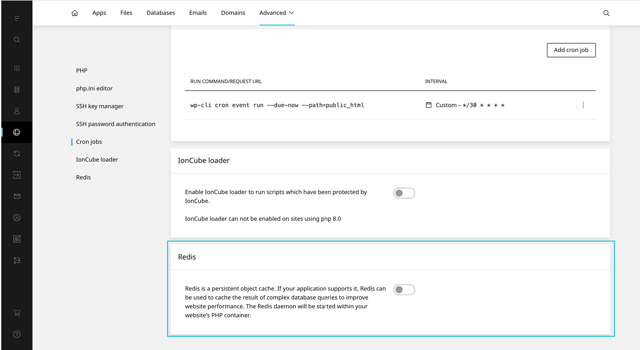Click the calendar icon beside Custom interval
The height and width of the screenshot is (350, 640).
click(428, 105)
